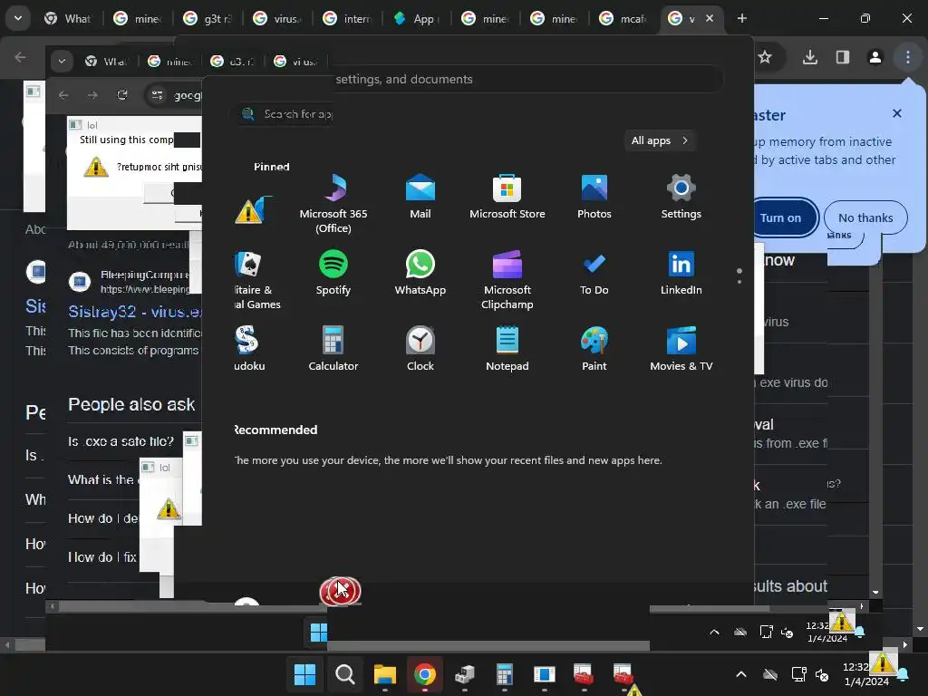Open a new Chrome tab
928x696 pixels.
[741, 18]
